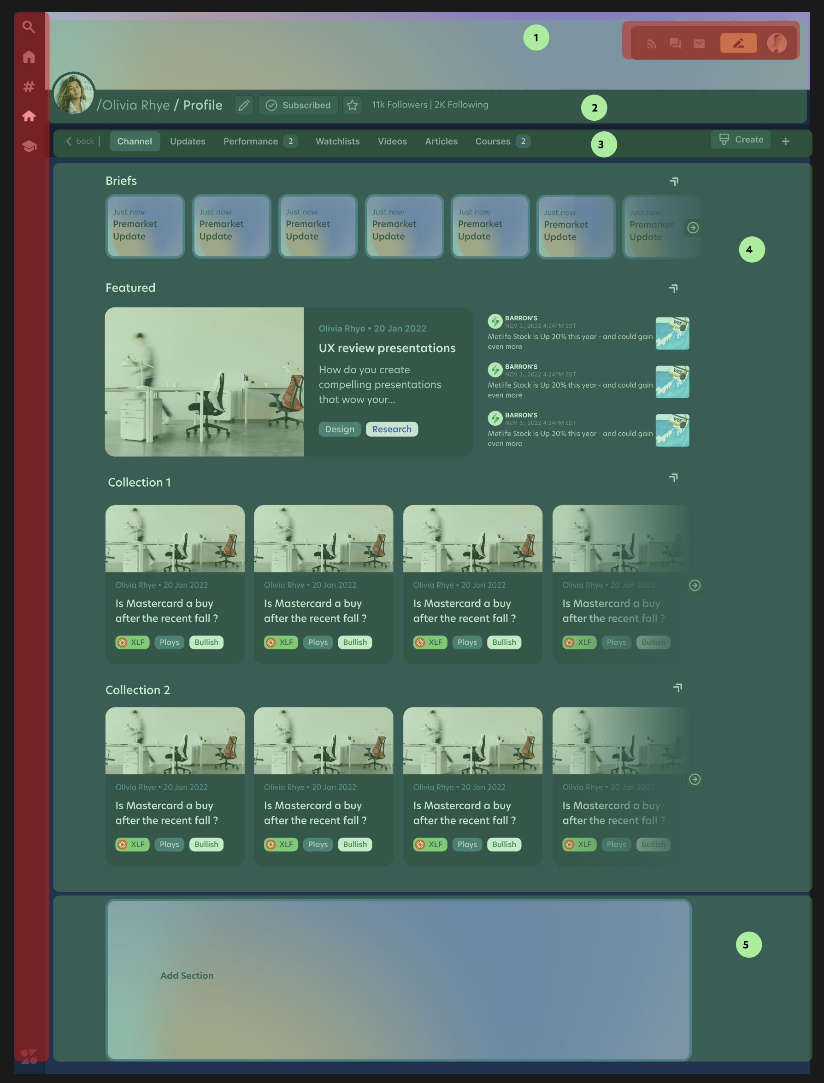This screenshot has height=1083, width=824.
Task: Expand the Featured section with its arrow
Action: (674, 288)
